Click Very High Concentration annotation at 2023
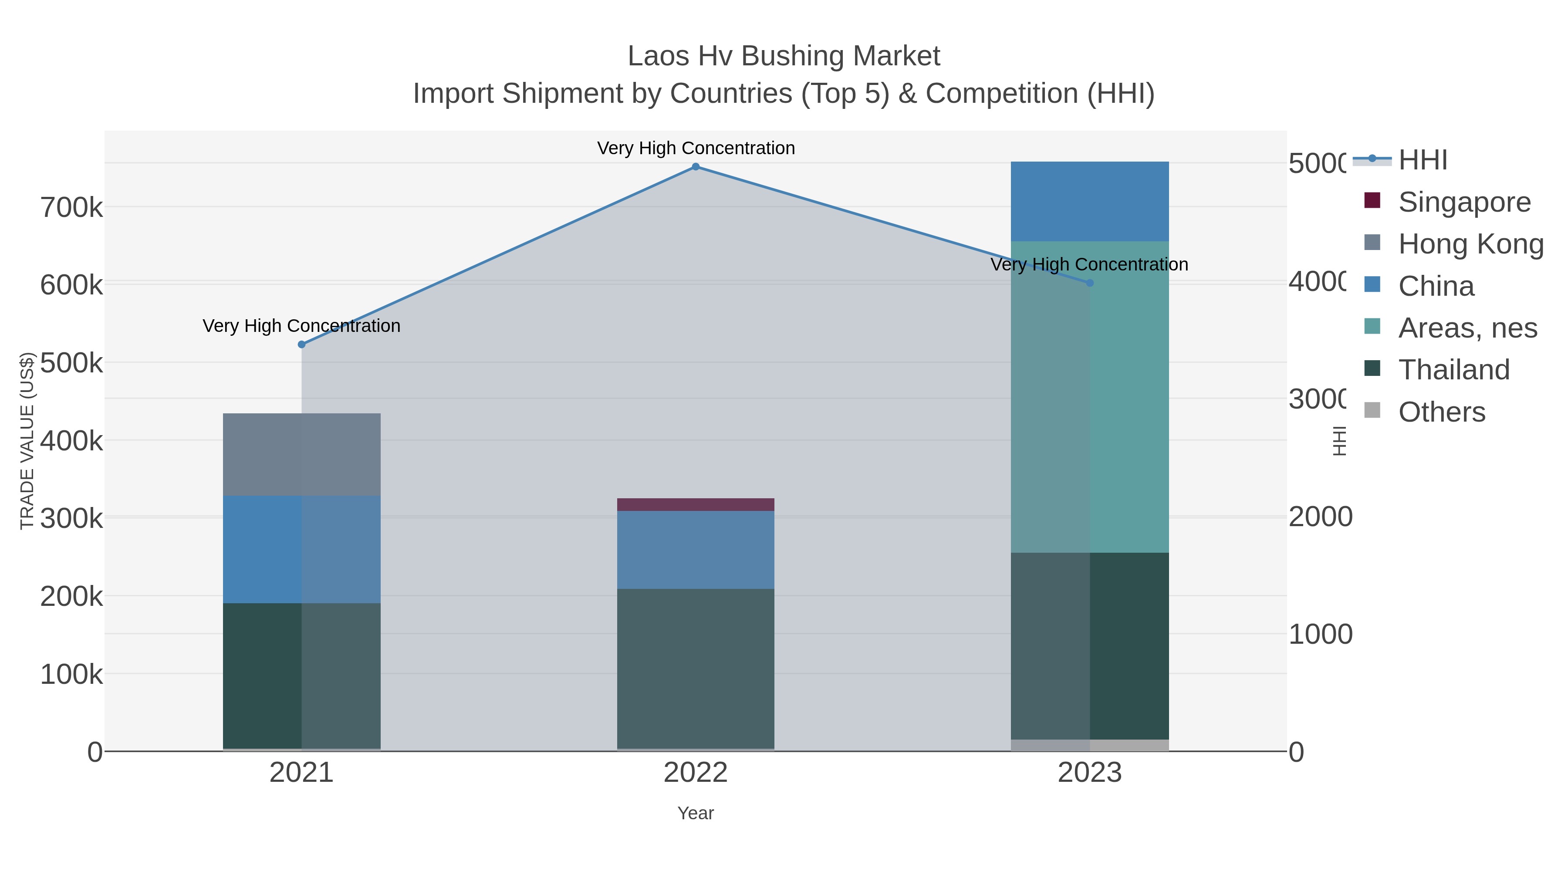Viewport: 1568px width, 882px height. click(1090, 264)
